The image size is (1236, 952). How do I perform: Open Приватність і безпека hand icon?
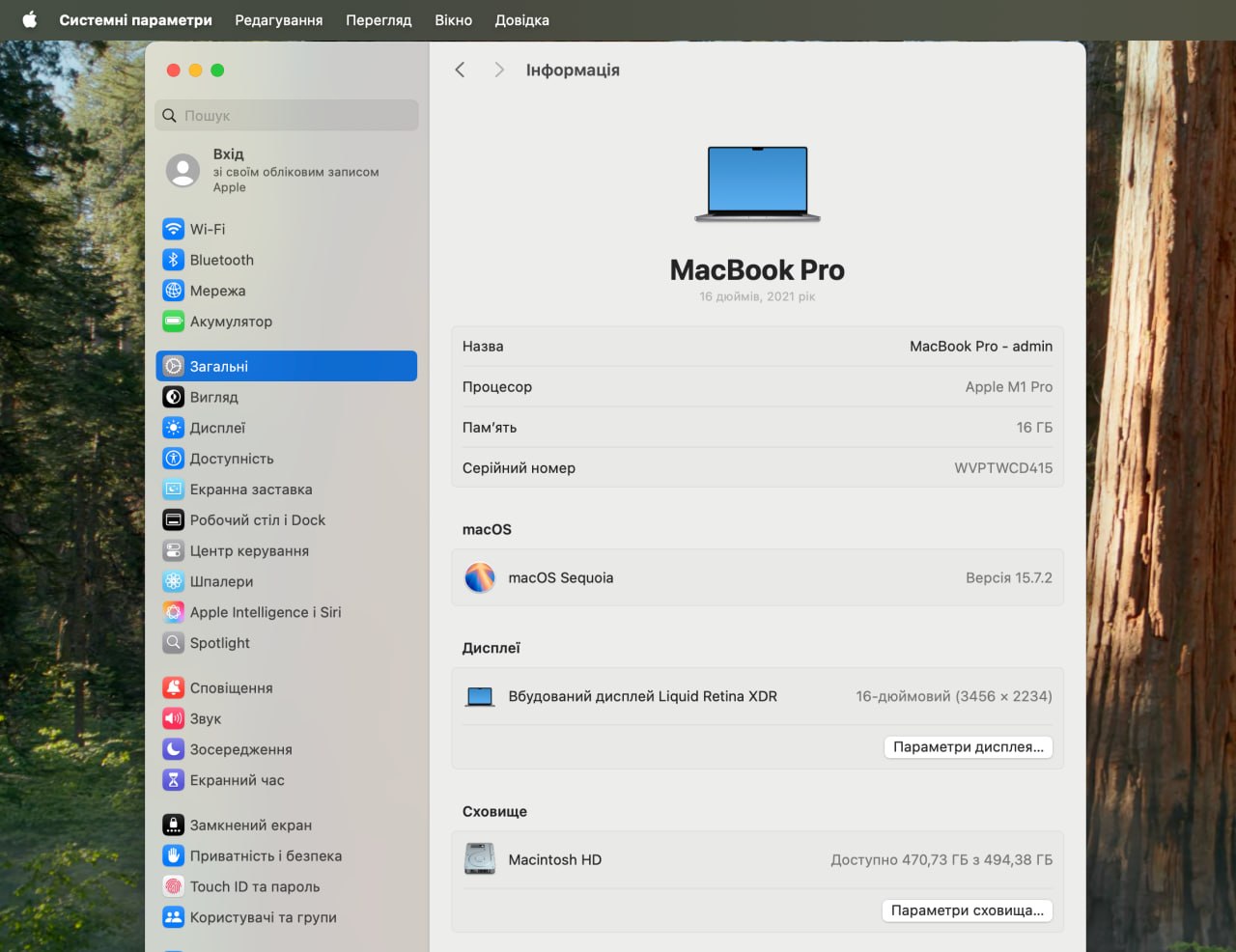click(174, 856)
